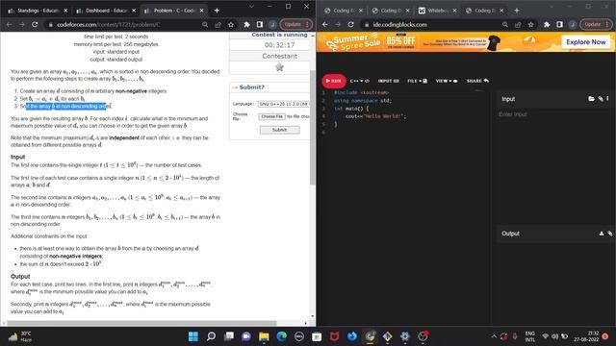Screen dimensions: 616x346
Task: Click the download icon in the Output panel
Action: [x=601, y=234]
